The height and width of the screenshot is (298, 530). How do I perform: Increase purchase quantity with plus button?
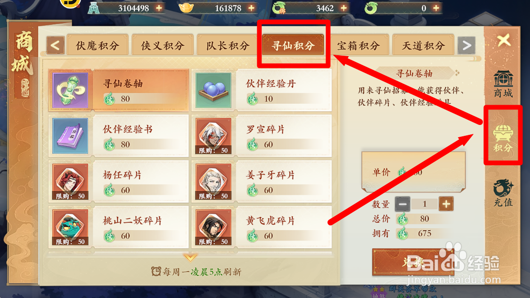[x=446, y=204]
